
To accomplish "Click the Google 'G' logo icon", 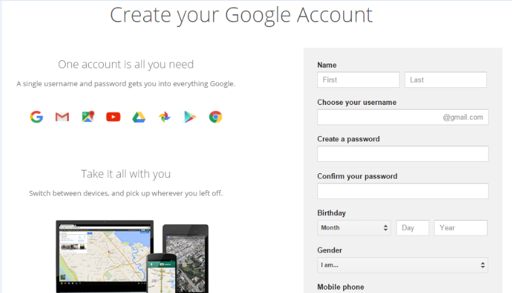I will tap(37, 117).
